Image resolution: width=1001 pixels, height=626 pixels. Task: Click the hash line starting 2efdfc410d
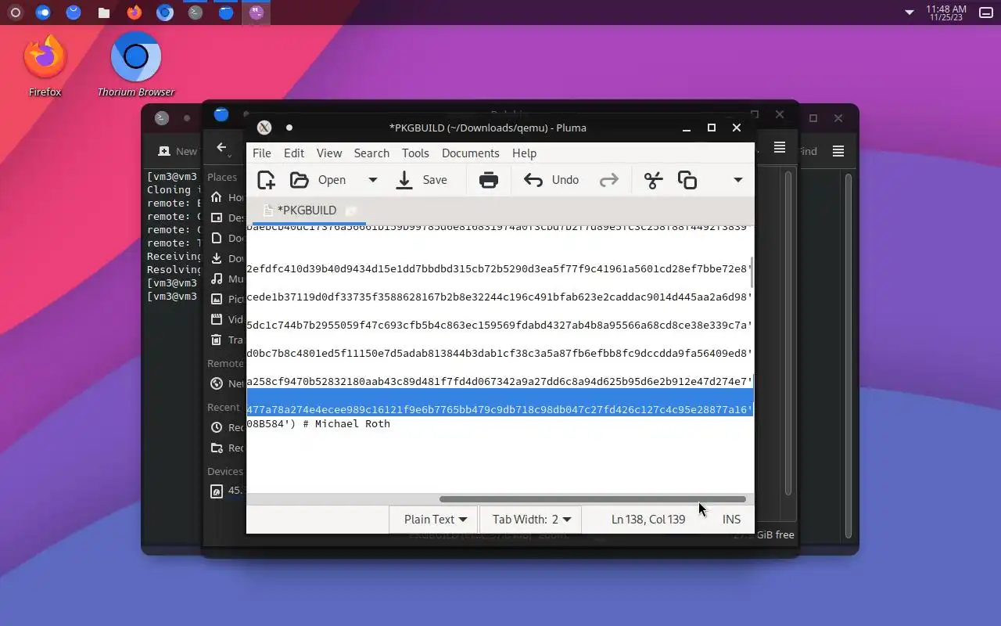point(500,268)
